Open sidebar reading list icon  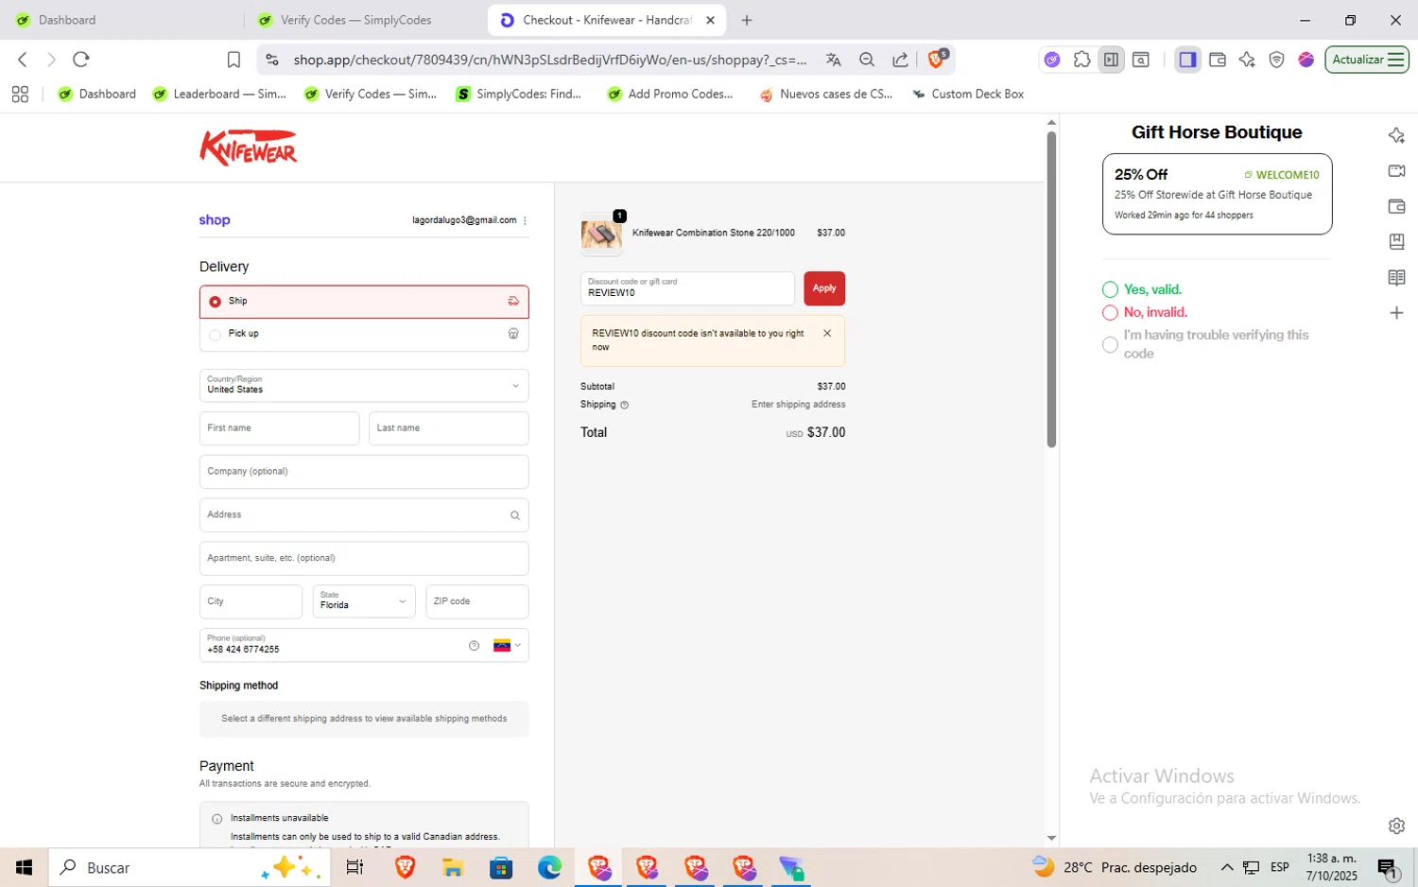[1396, 277]
